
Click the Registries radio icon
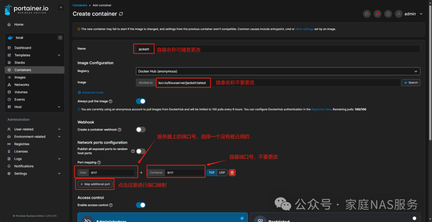pos(9,144)
